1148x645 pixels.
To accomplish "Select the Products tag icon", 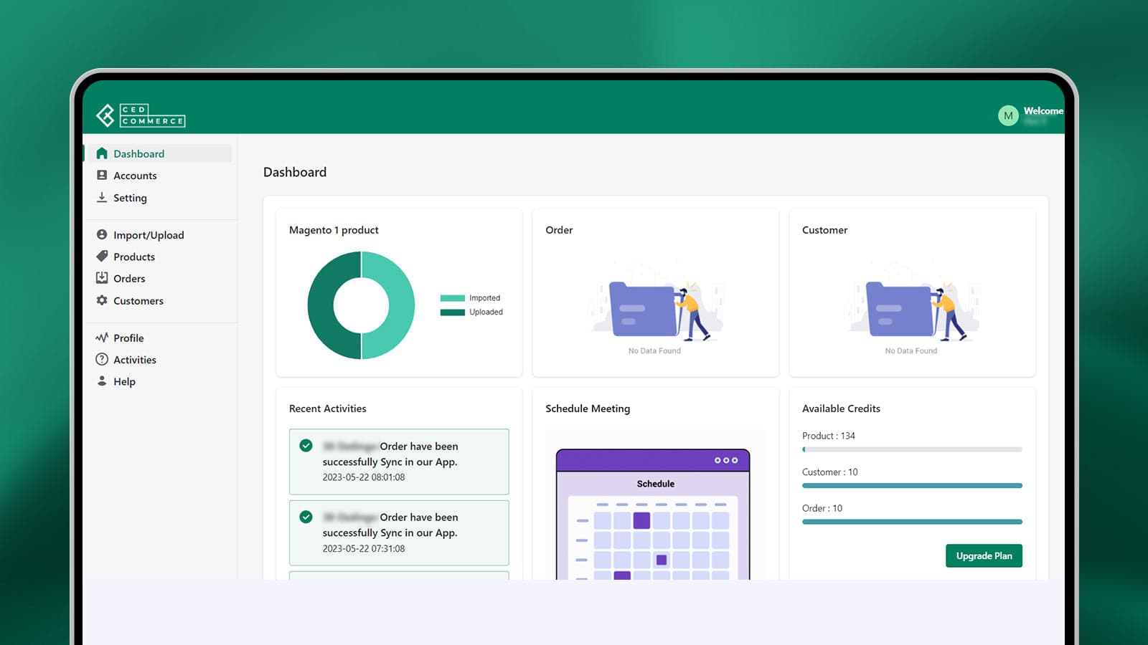I will click(103, 257).
